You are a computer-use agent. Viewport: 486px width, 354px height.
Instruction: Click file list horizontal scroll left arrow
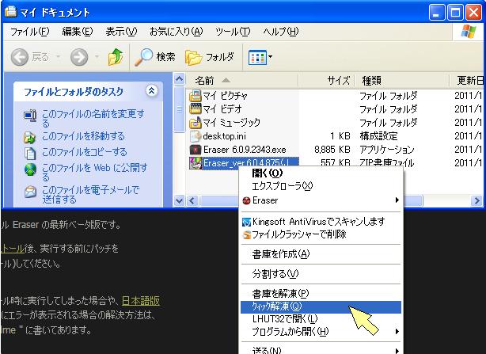click(x=192, y=201)
